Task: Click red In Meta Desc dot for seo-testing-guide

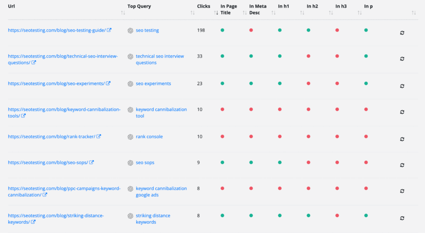Action: pos(251,30)
